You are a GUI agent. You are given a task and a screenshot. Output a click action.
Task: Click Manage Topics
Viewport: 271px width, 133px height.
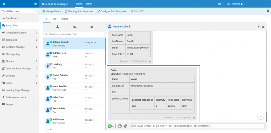tap(52, 11)
